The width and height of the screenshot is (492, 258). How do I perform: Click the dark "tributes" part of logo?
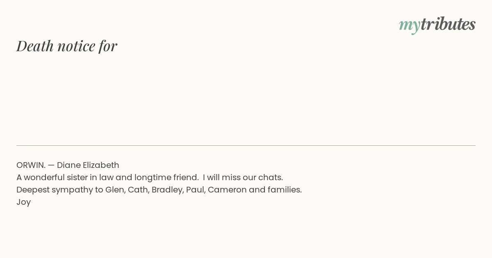[448, 24]
